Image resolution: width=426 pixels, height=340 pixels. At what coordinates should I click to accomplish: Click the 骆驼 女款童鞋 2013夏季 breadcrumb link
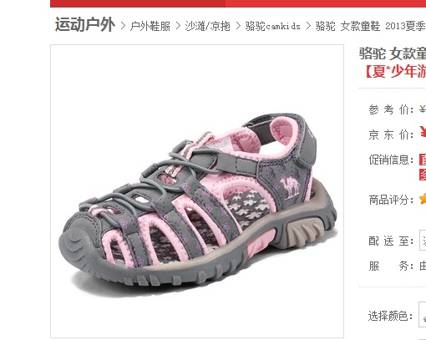[x=371, y=27]
